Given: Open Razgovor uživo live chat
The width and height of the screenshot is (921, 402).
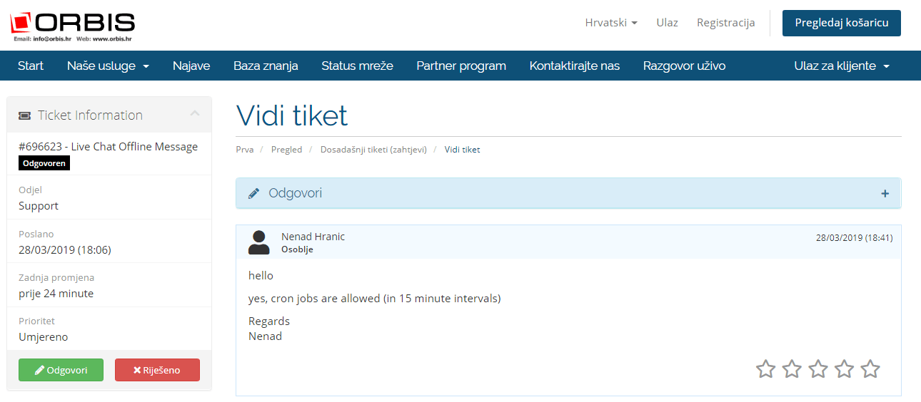Looking at the screenshot, I should pyautogui.click(x=684, y=66).
